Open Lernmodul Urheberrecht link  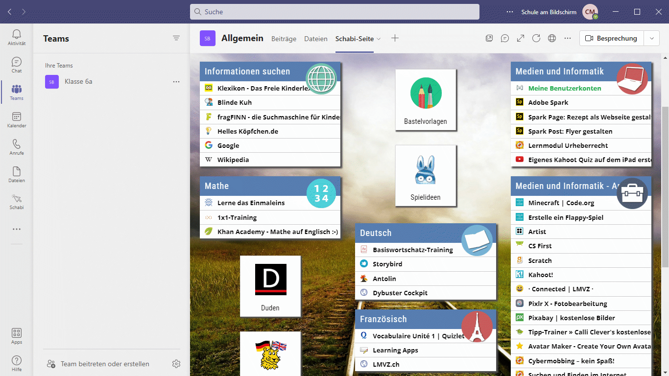coord(581,145)
